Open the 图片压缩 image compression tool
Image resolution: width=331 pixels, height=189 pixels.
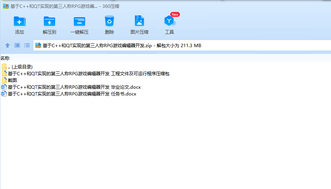tap(139, 21)
